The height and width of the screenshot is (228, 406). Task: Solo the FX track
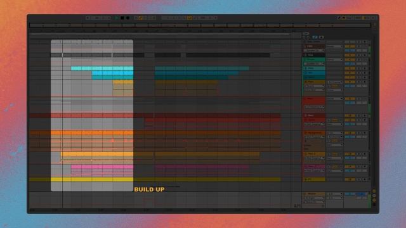[359, 179]
